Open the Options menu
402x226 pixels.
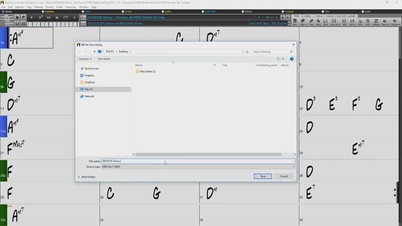(19, 7)
